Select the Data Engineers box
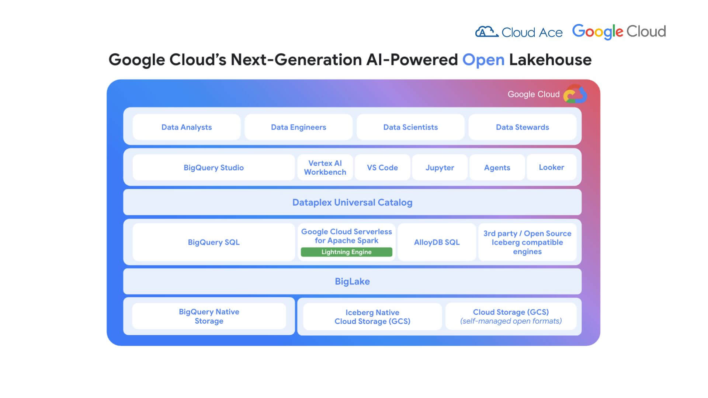 pos(298,127)
